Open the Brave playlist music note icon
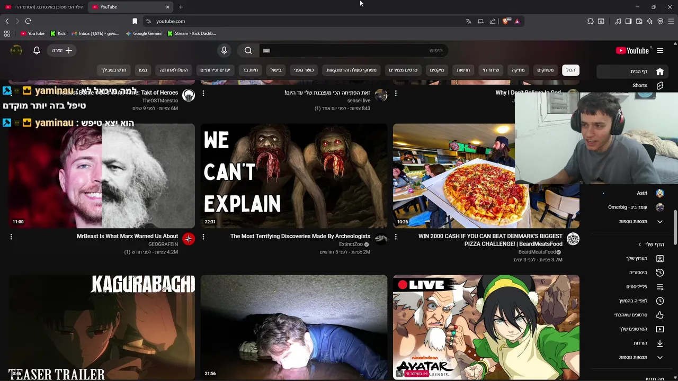Screen dimensions: 678x381 pos(618,21)
